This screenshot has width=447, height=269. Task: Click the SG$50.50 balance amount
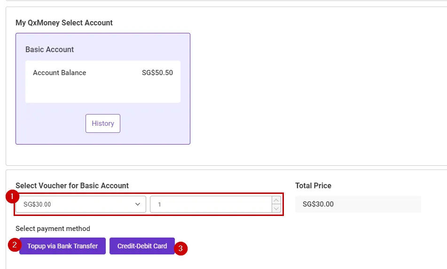point(157,73)
